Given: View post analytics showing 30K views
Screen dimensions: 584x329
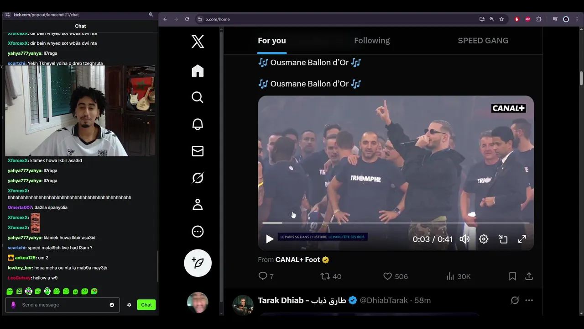Looking at the screenshot, I should click(x=458, y=276).
